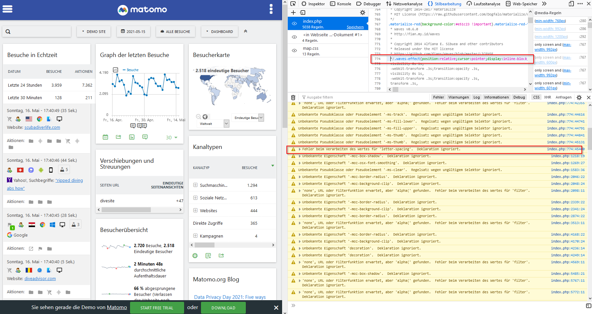Screen dimensions: 592x314
Task: Click the export icon under Kanaltypen table
Action: click(x=221, y=256)
